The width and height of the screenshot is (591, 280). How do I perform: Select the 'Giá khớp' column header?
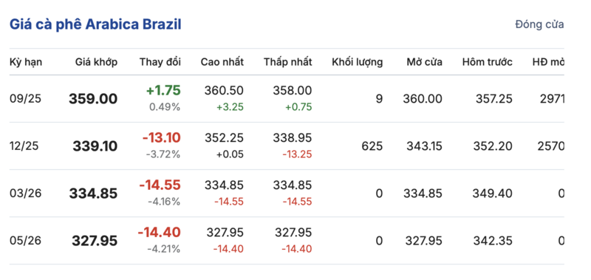coord(96,62)
